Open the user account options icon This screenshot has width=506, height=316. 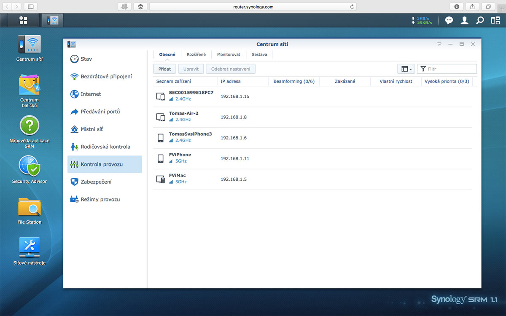pyautogui.click(x=464, y=20)
